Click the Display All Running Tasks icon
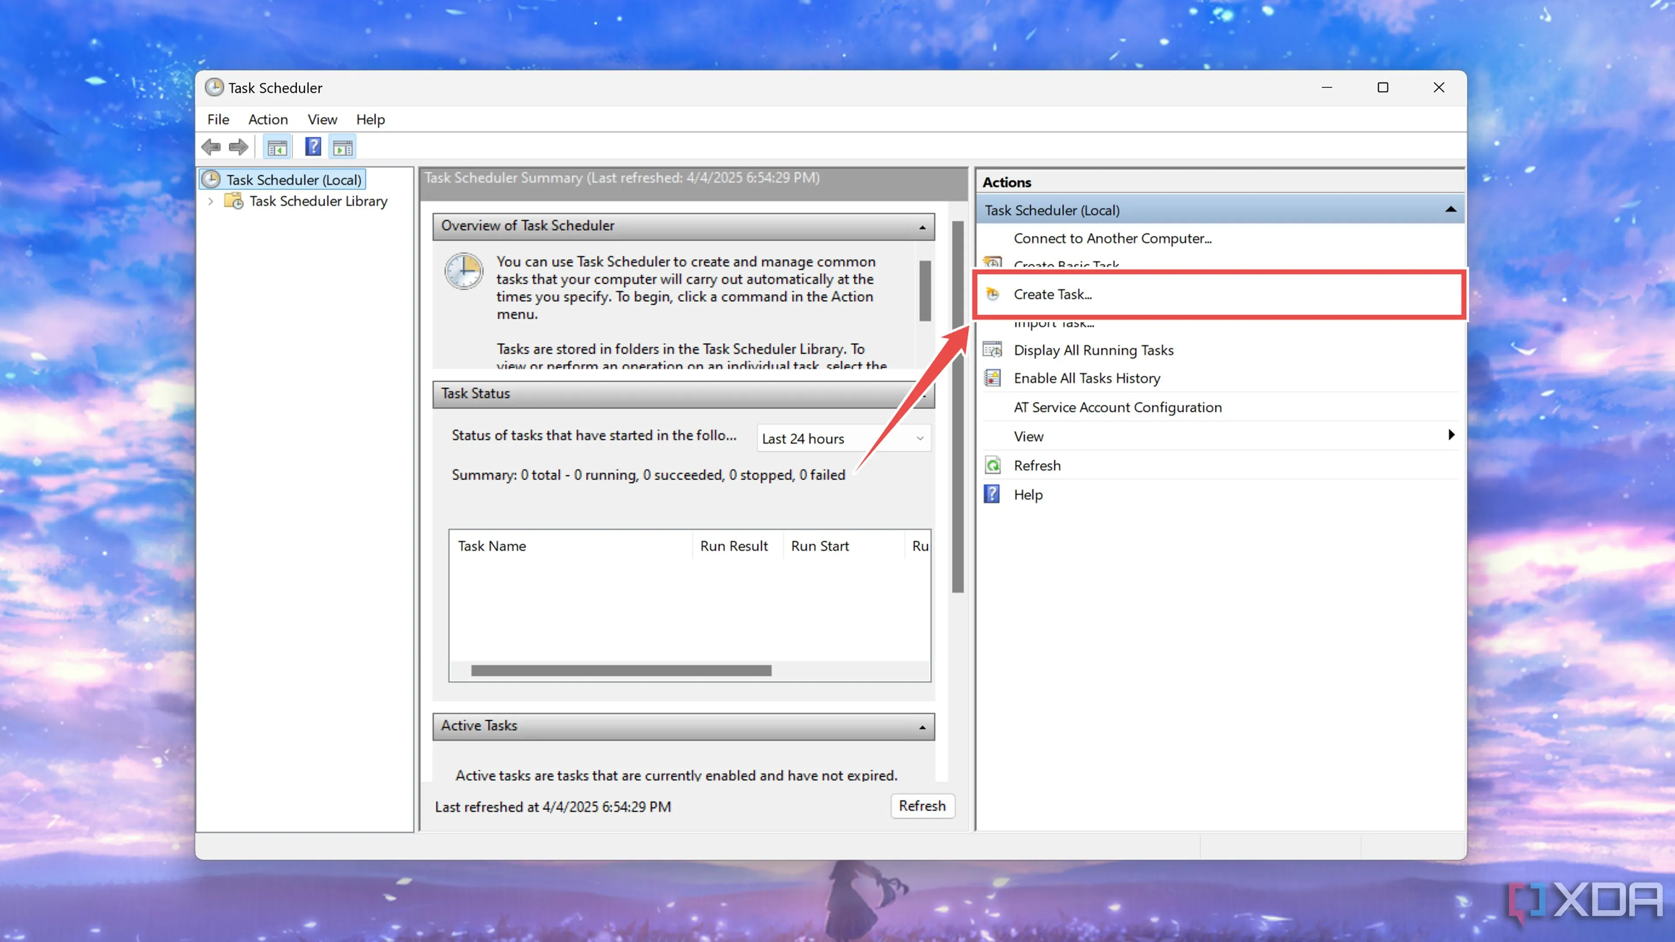Image resolution: width=1675 pixels, height=942 pixels. 992,350
